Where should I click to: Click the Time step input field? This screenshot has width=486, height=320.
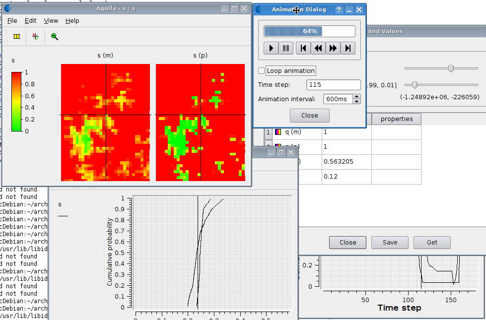coord(334,85)
